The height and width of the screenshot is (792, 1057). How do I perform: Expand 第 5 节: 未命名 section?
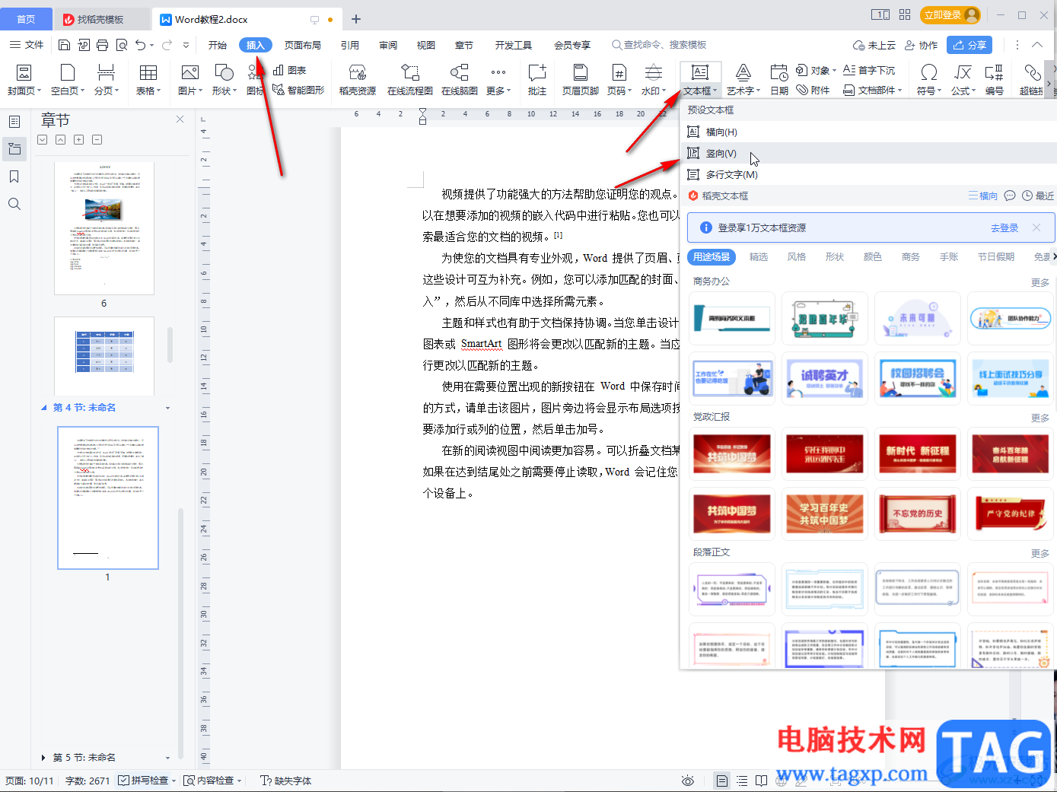[x=43, y=758]
